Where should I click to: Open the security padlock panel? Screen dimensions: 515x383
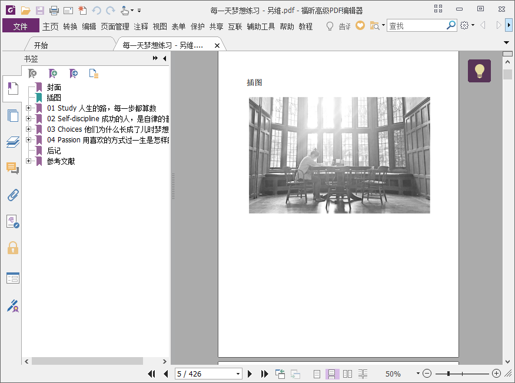(x=13, y=248)
